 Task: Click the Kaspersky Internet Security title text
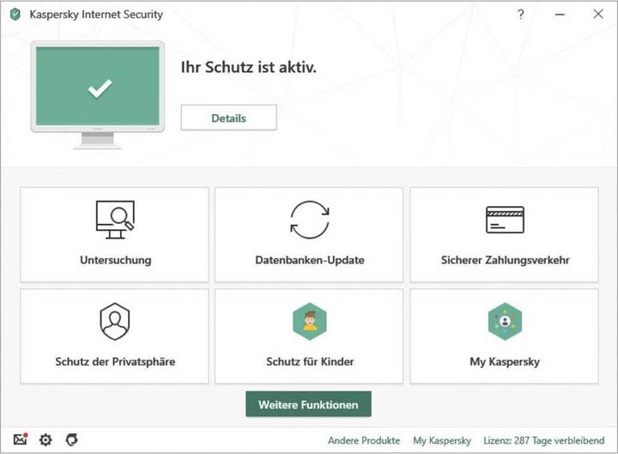[x=96, y=15]
